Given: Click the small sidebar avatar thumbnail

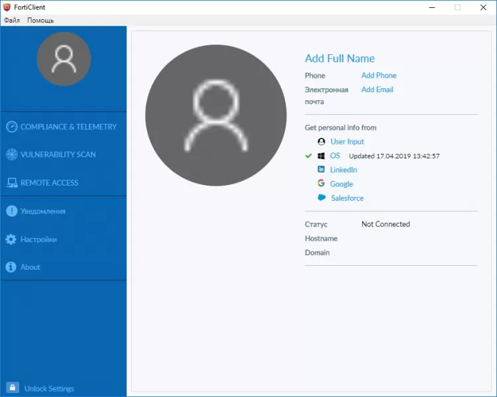Looking at the screenshot, I should point(64,59).
